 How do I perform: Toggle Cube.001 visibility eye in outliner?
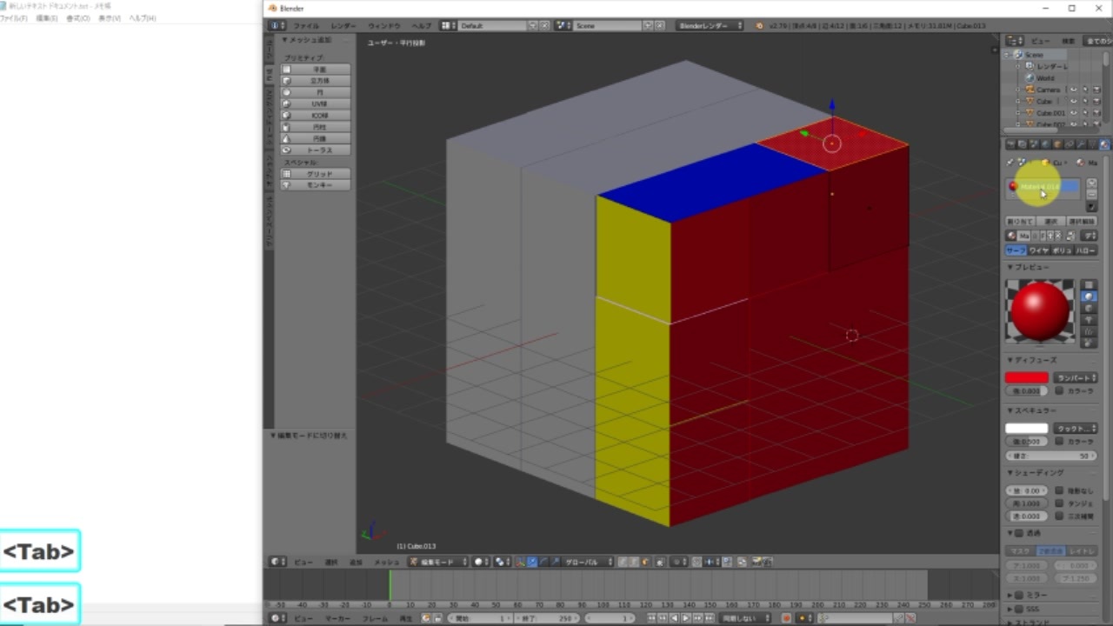[x=1074, y=113]
